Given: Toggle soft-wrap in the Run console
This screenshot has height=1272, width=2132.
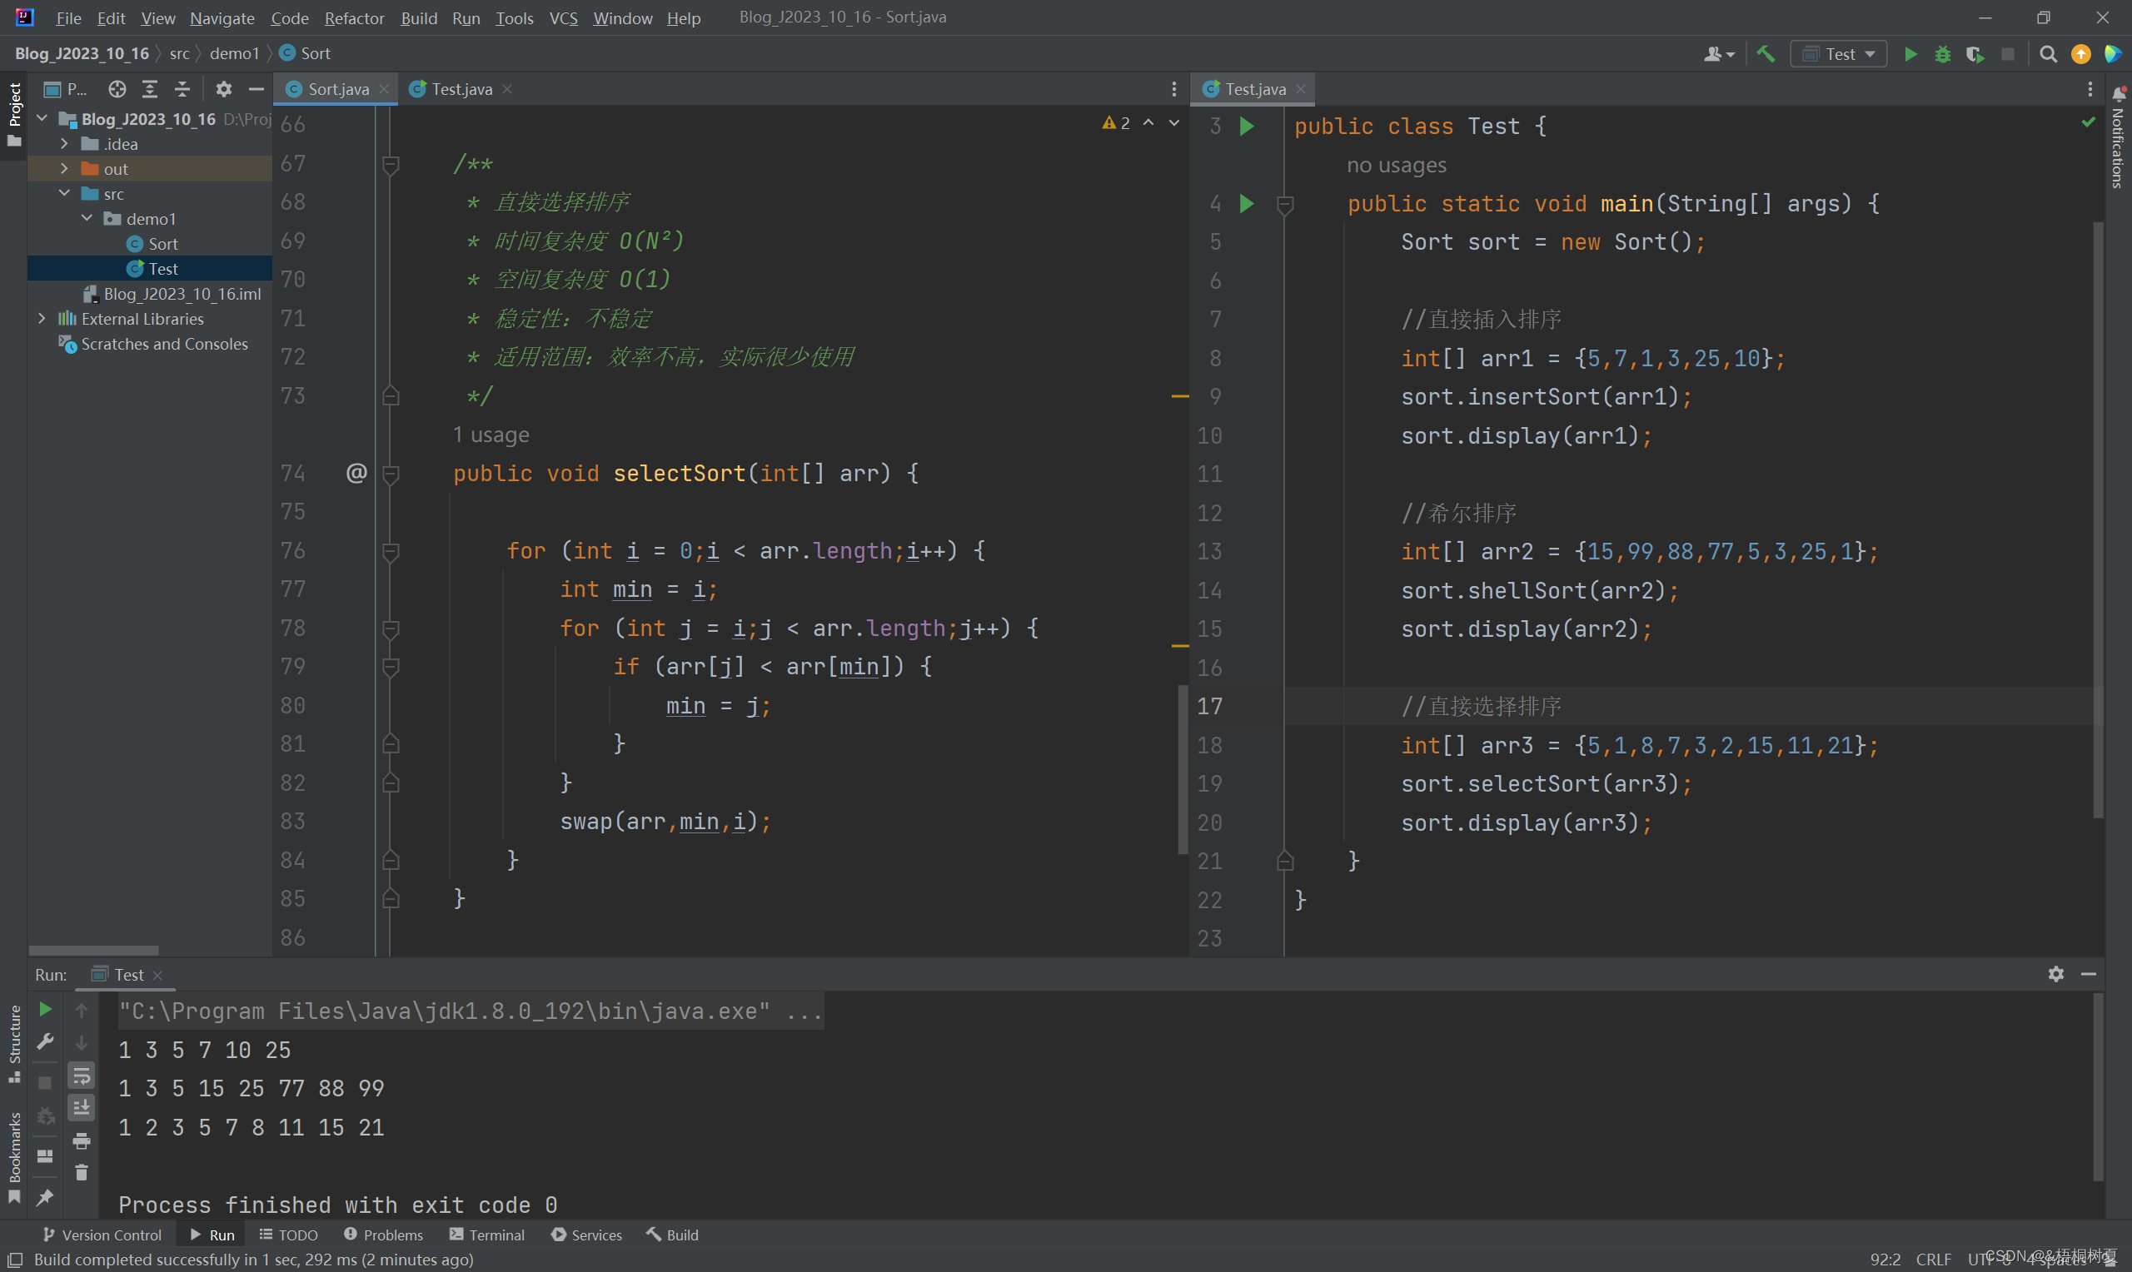Looking at the screenshot, I should coord(82,1076).
